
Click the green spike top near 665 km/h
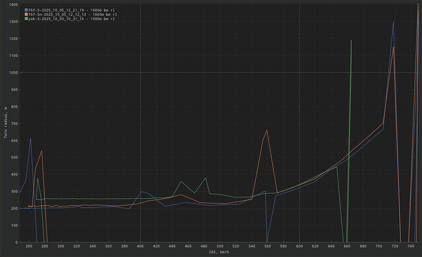point(351,41)
